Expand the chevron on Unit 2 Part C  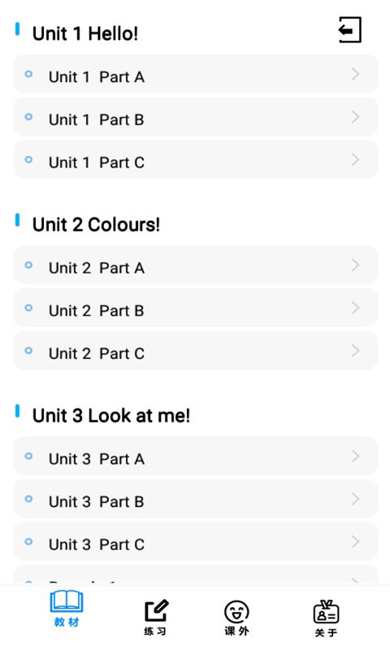click(x=355, y=351)
